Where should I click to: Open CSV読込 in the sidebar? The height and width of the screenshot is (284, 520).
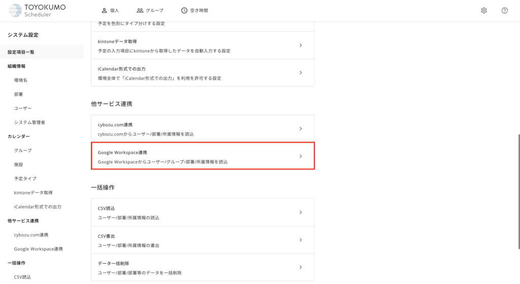(x=22, y=277)
